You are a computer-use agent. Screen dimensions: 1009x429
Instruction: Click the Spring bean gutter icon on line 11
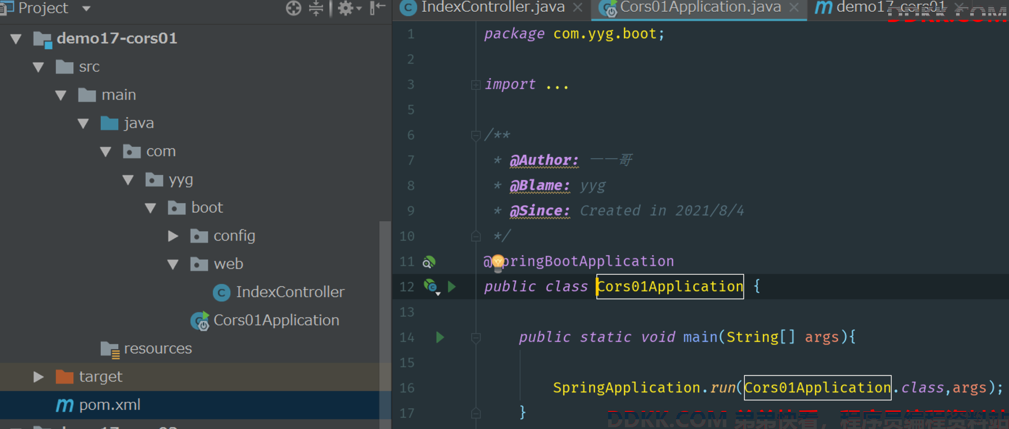pyautogui.click(x=429, y=262)
